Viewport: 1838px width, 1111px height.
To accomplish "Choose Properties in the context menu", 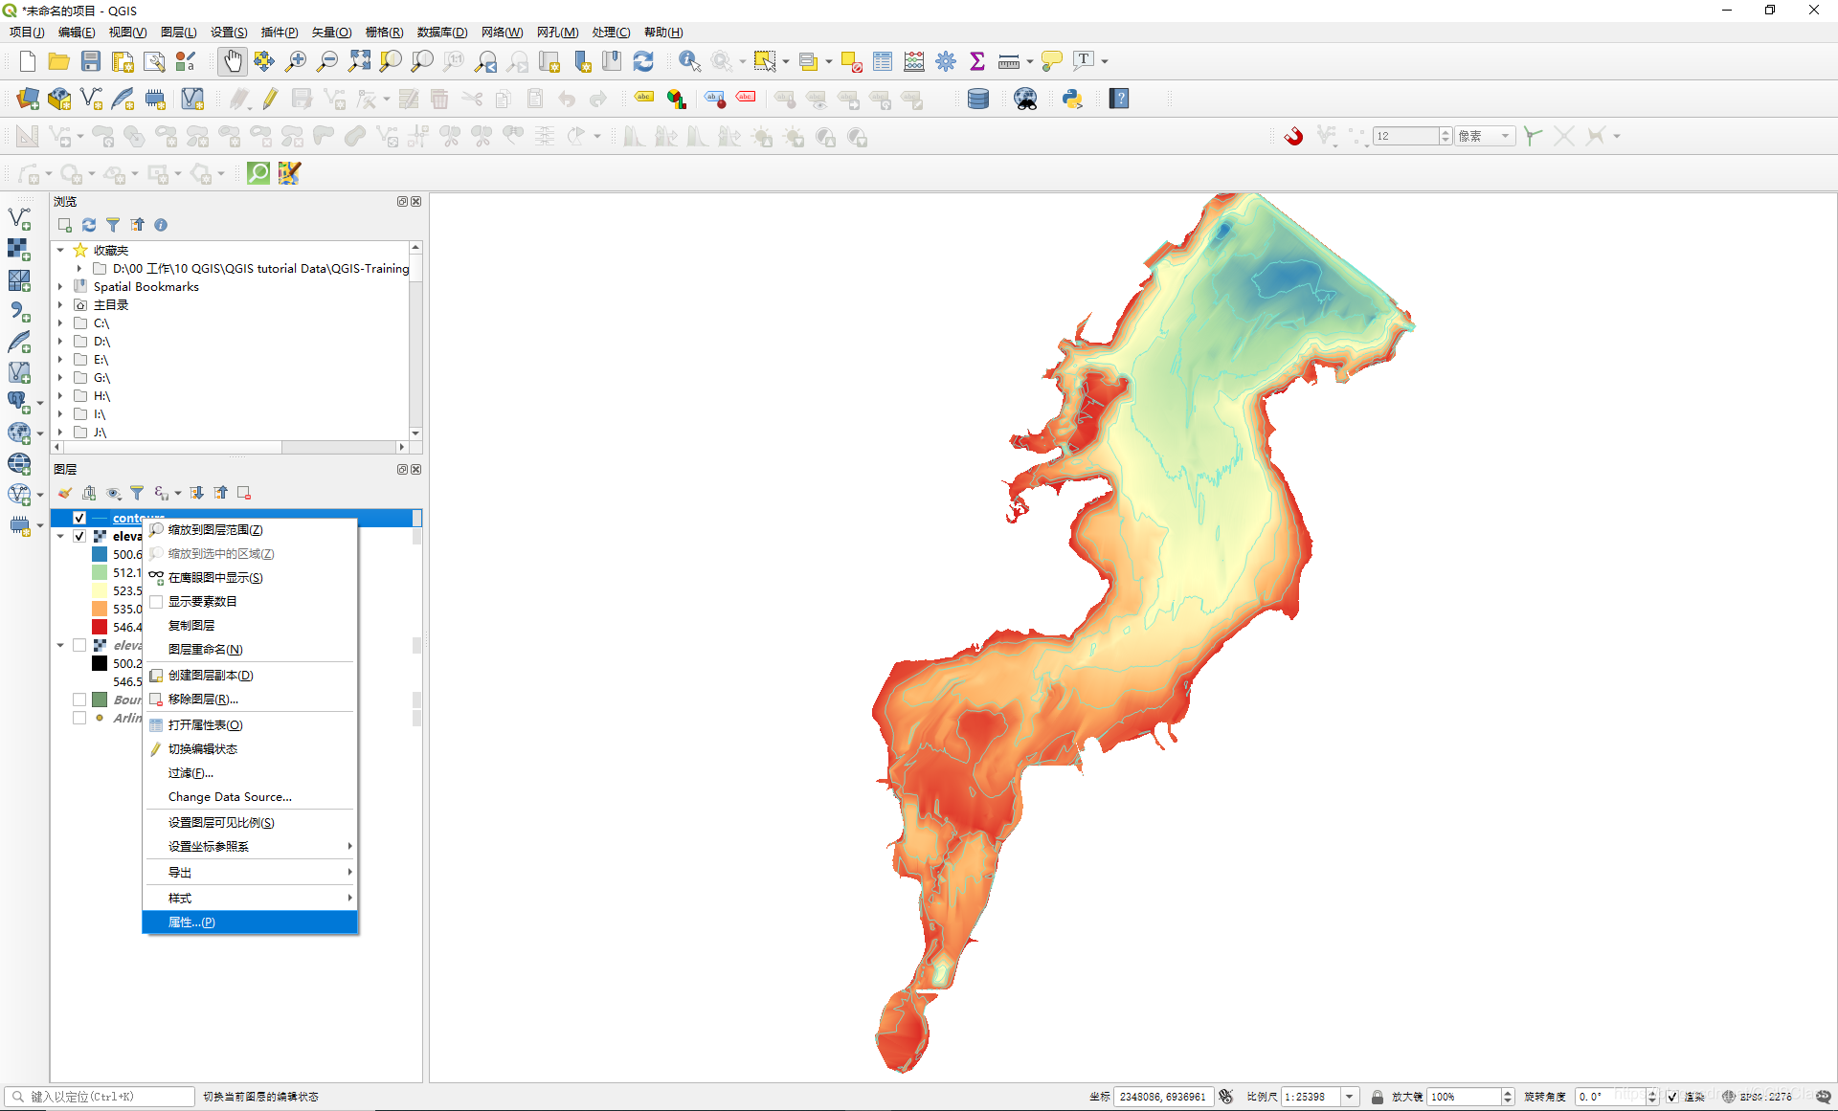I will click(251, 922).
